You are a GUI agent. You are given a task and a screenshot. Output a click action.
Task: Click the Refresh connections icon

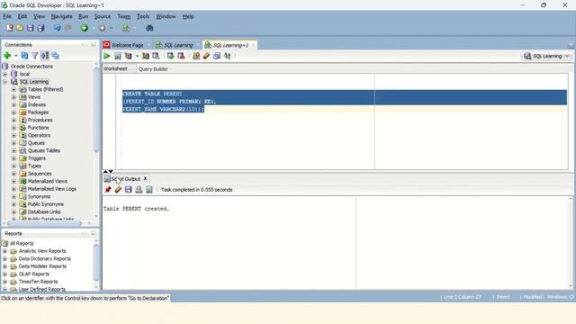coord(24,56)
